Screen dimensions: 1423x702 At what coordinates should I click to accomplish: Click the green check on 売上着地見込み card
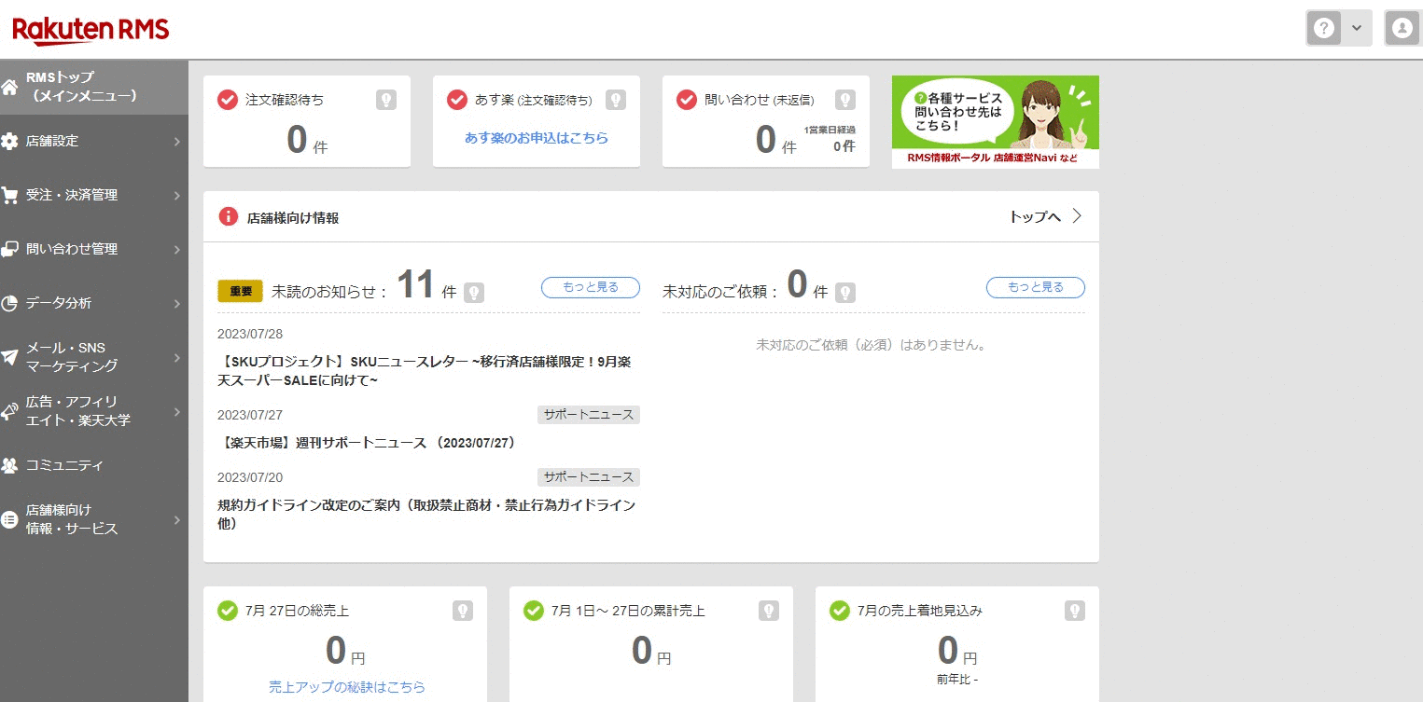tap(839, 611)
